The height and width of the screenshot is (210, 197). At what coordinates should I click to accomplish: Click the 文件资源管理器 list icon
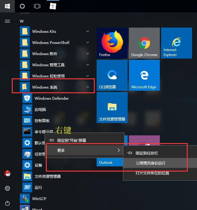pyautogui.click(x=27, y=176)
